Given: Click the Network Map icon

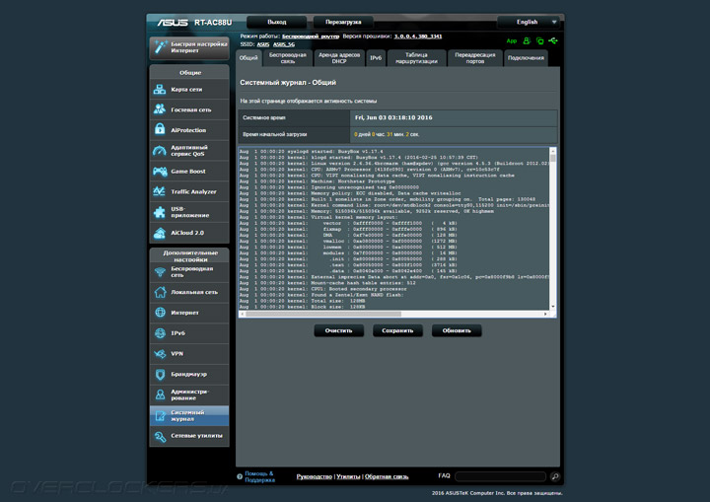Looking at the screenshot, I should (x=160, y=89).
